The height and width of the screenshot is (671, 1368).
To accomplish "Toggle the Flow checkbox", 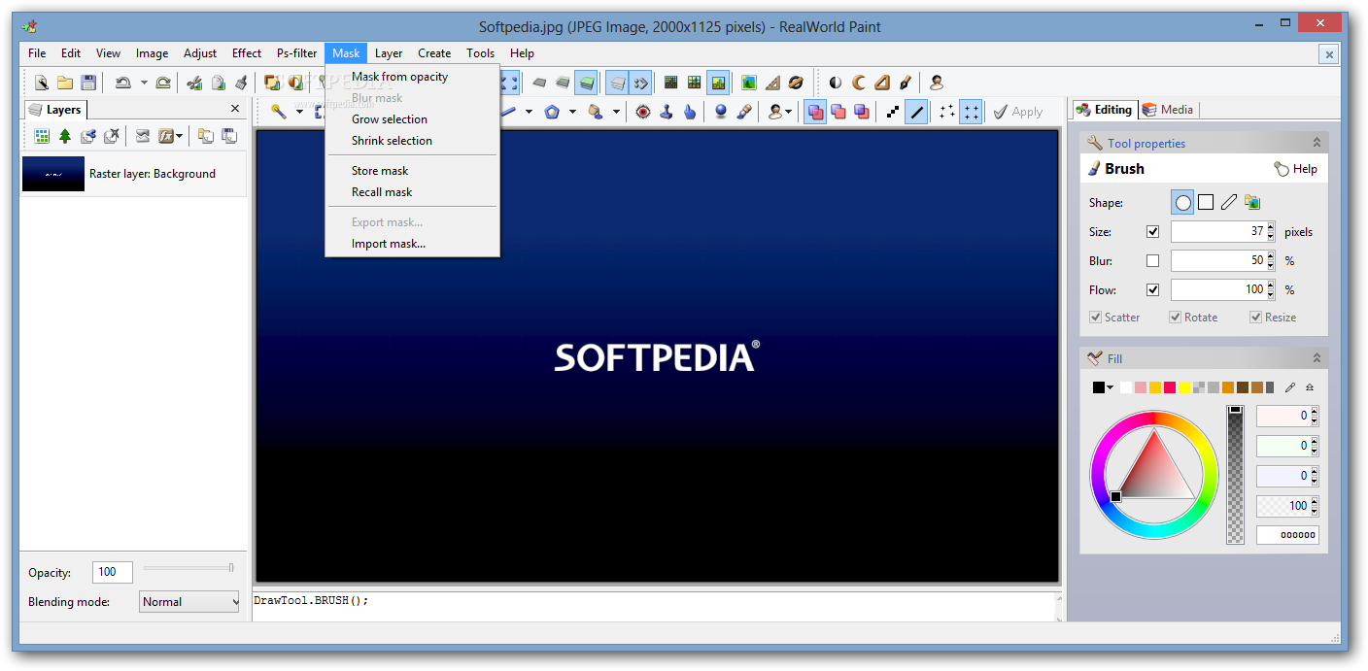I will point(1153,289).
